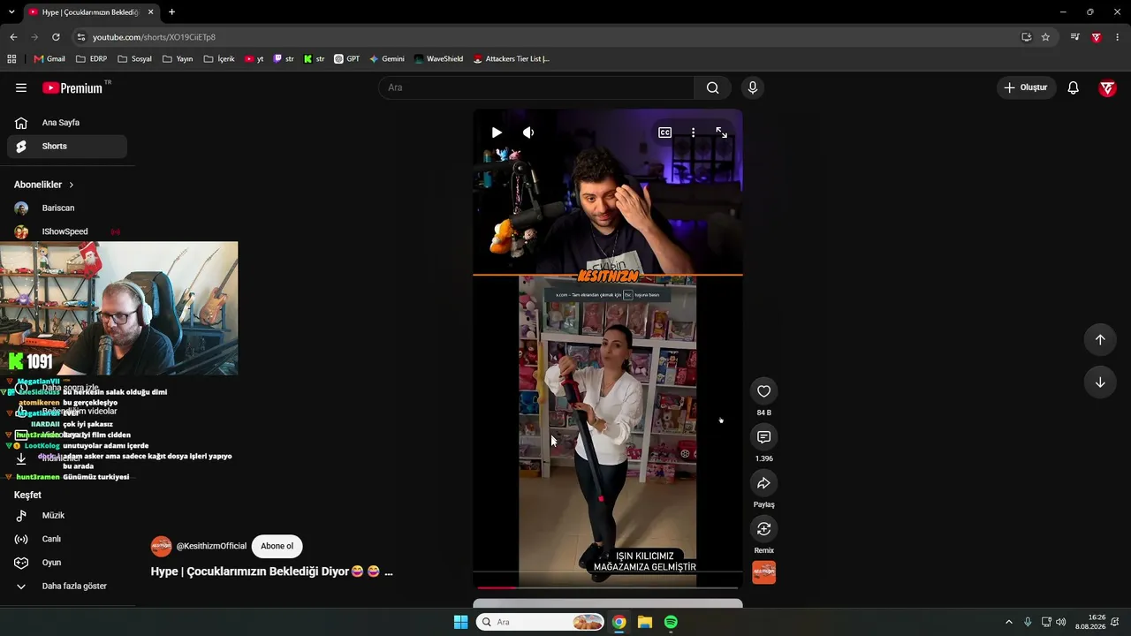
Task: Go to Ana Sayfa in sidebar
Action: [67, 123]
